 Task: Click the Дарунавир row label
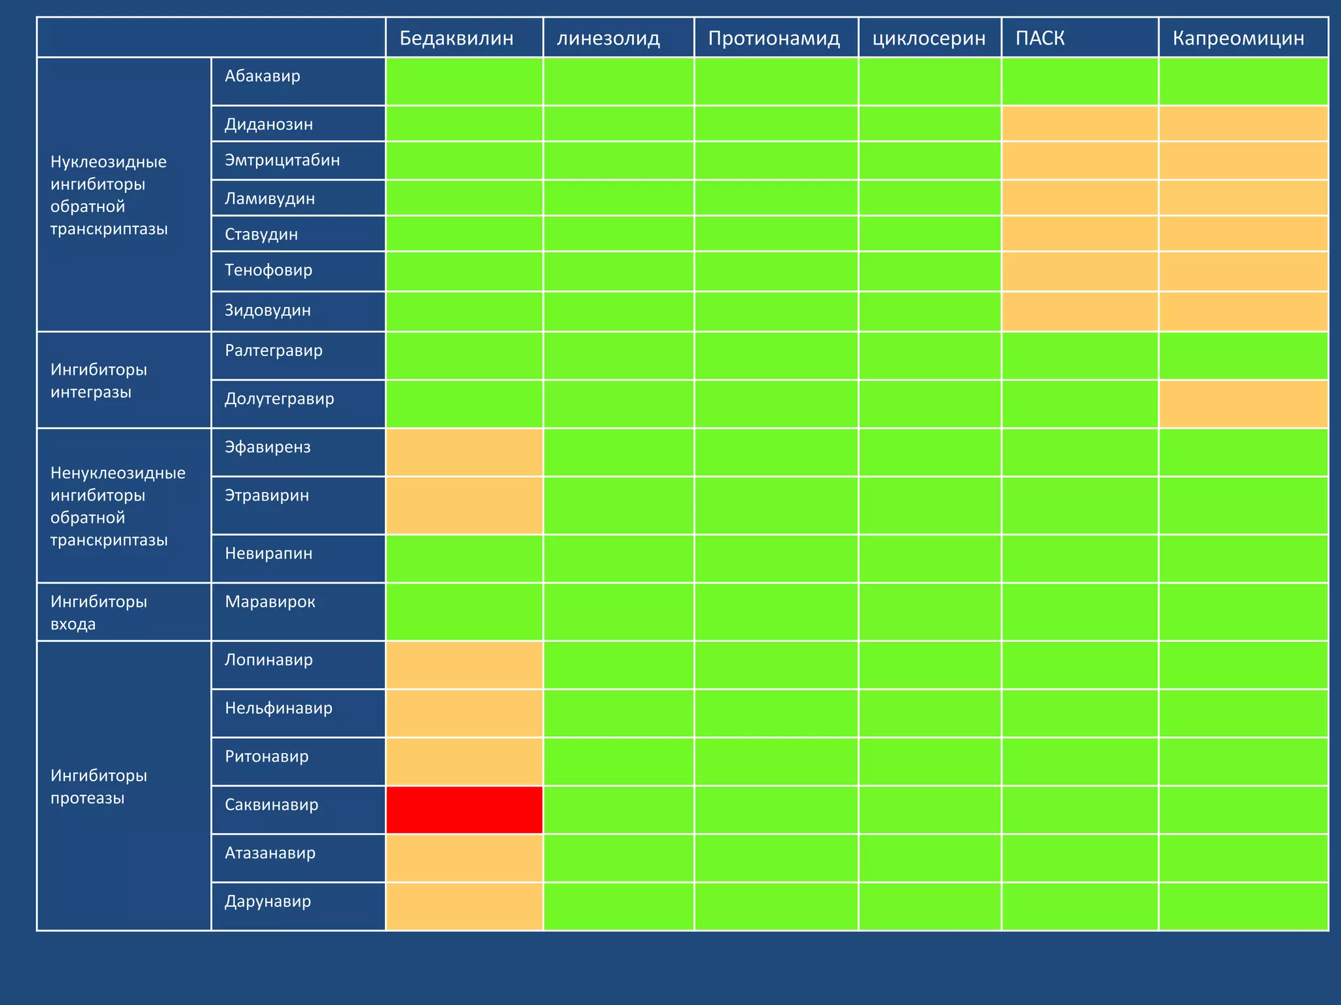(x=267, y=901)
